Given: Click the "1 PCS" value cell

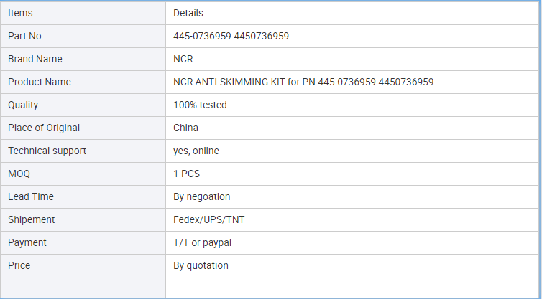Looking at the screenshot, I should click(188, 174).
